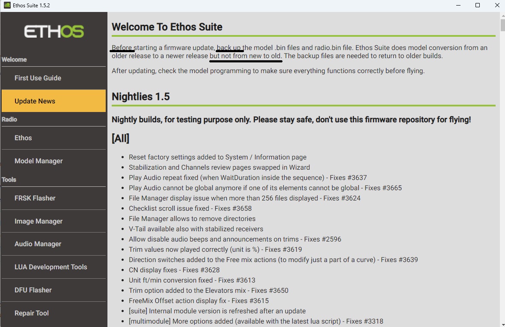This screenshot has height=327, width=505.
Task: Launch the Image Manager tool
Action: tap(53, 221)
